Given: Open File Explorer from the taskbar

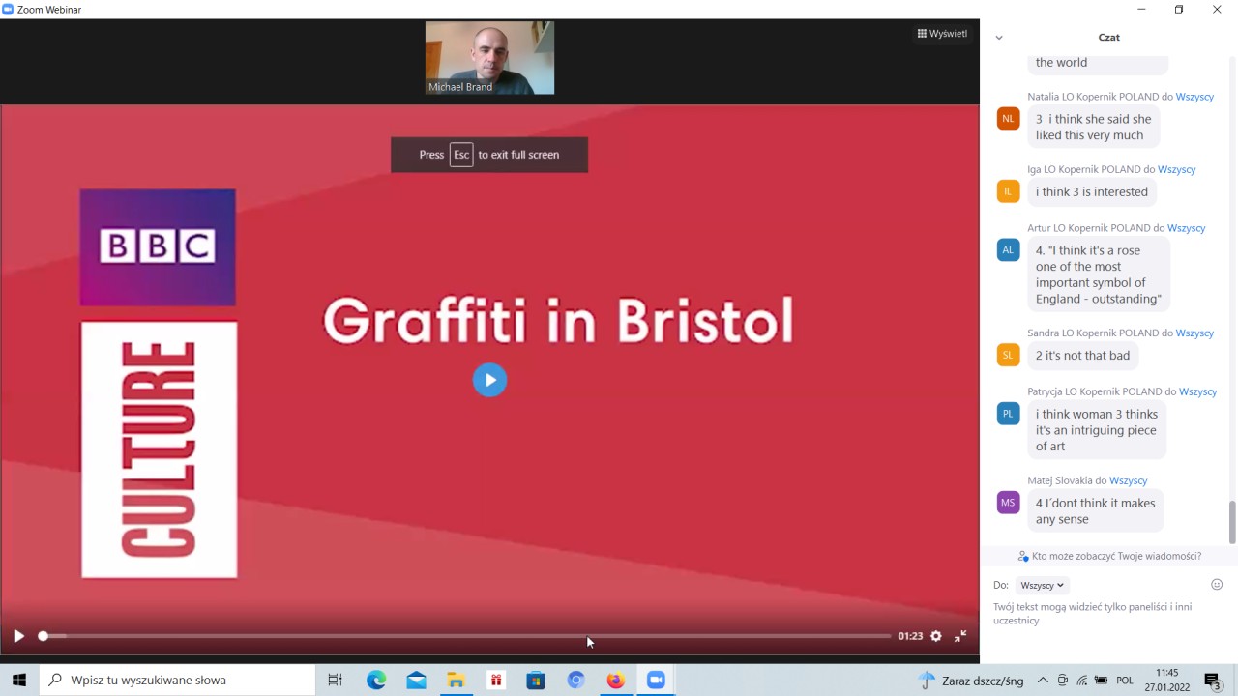Looking at the screenshot, I should [x=456, y=680].
